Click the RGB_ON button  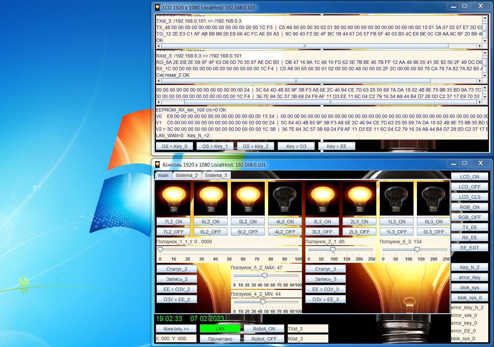tap(469, 207)
